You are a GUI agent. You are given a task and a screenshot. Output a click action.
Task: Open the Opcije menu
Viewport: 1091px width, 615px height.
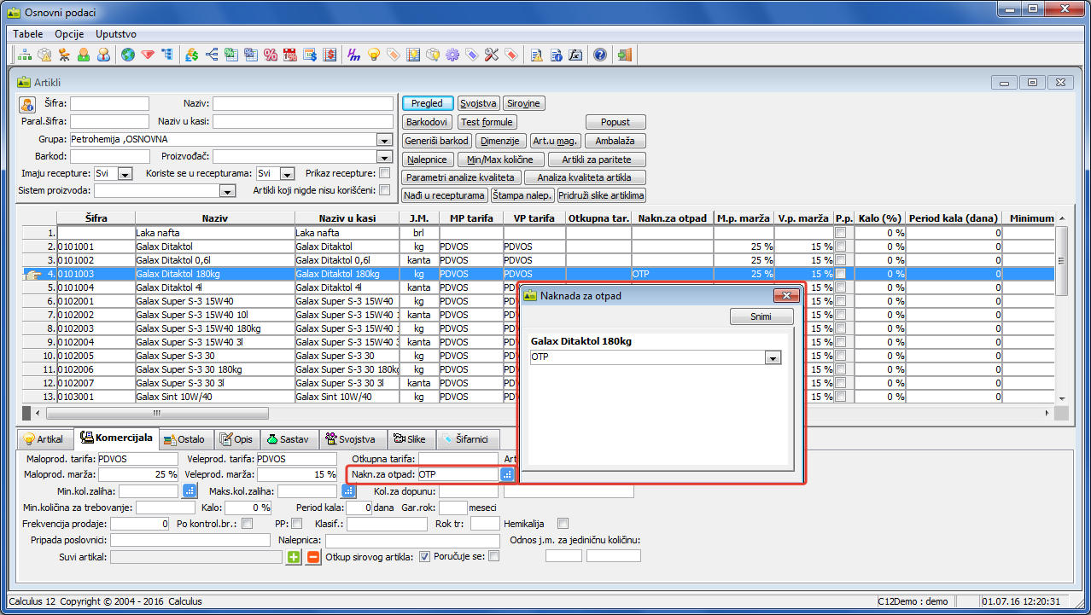(69, 33)
